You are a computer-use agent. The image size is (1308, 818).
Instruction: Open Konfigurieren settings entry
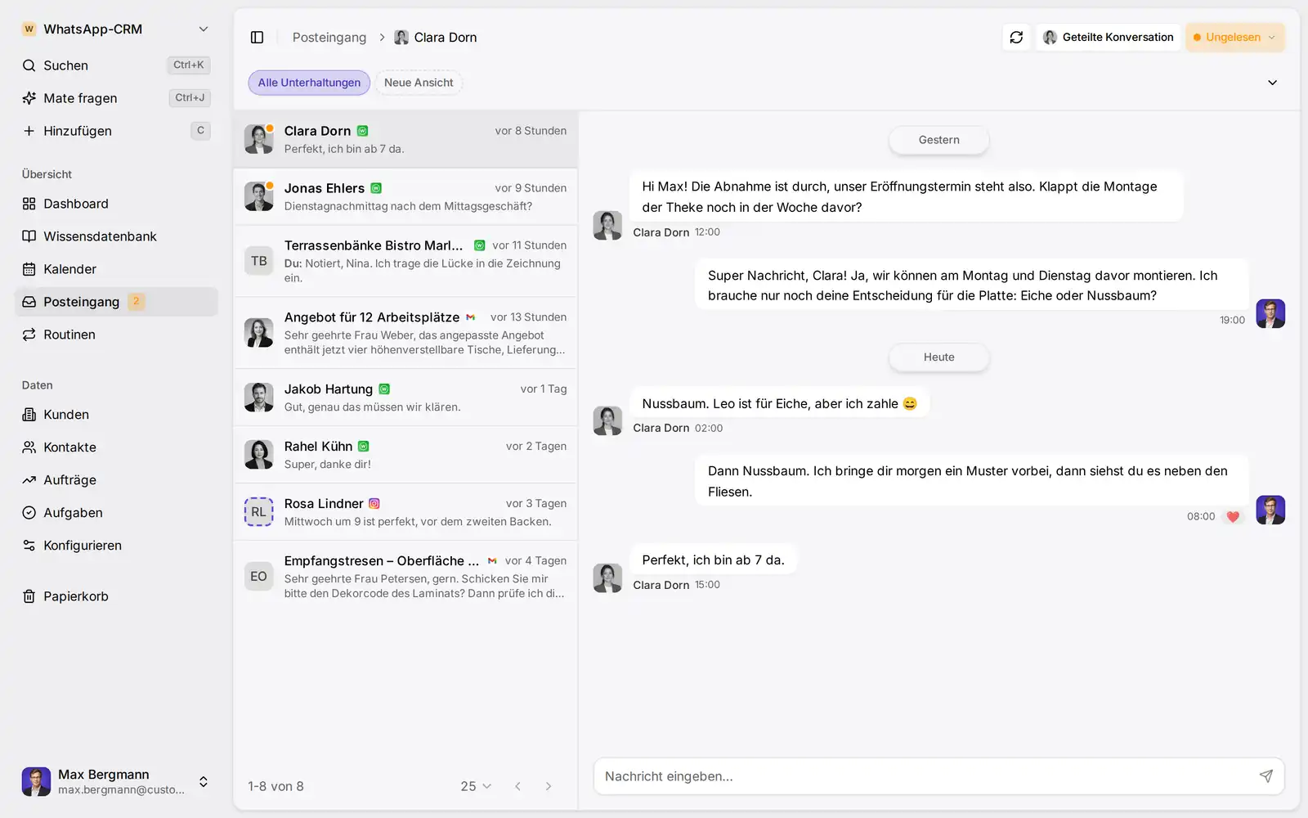click(x=115, y=546)
